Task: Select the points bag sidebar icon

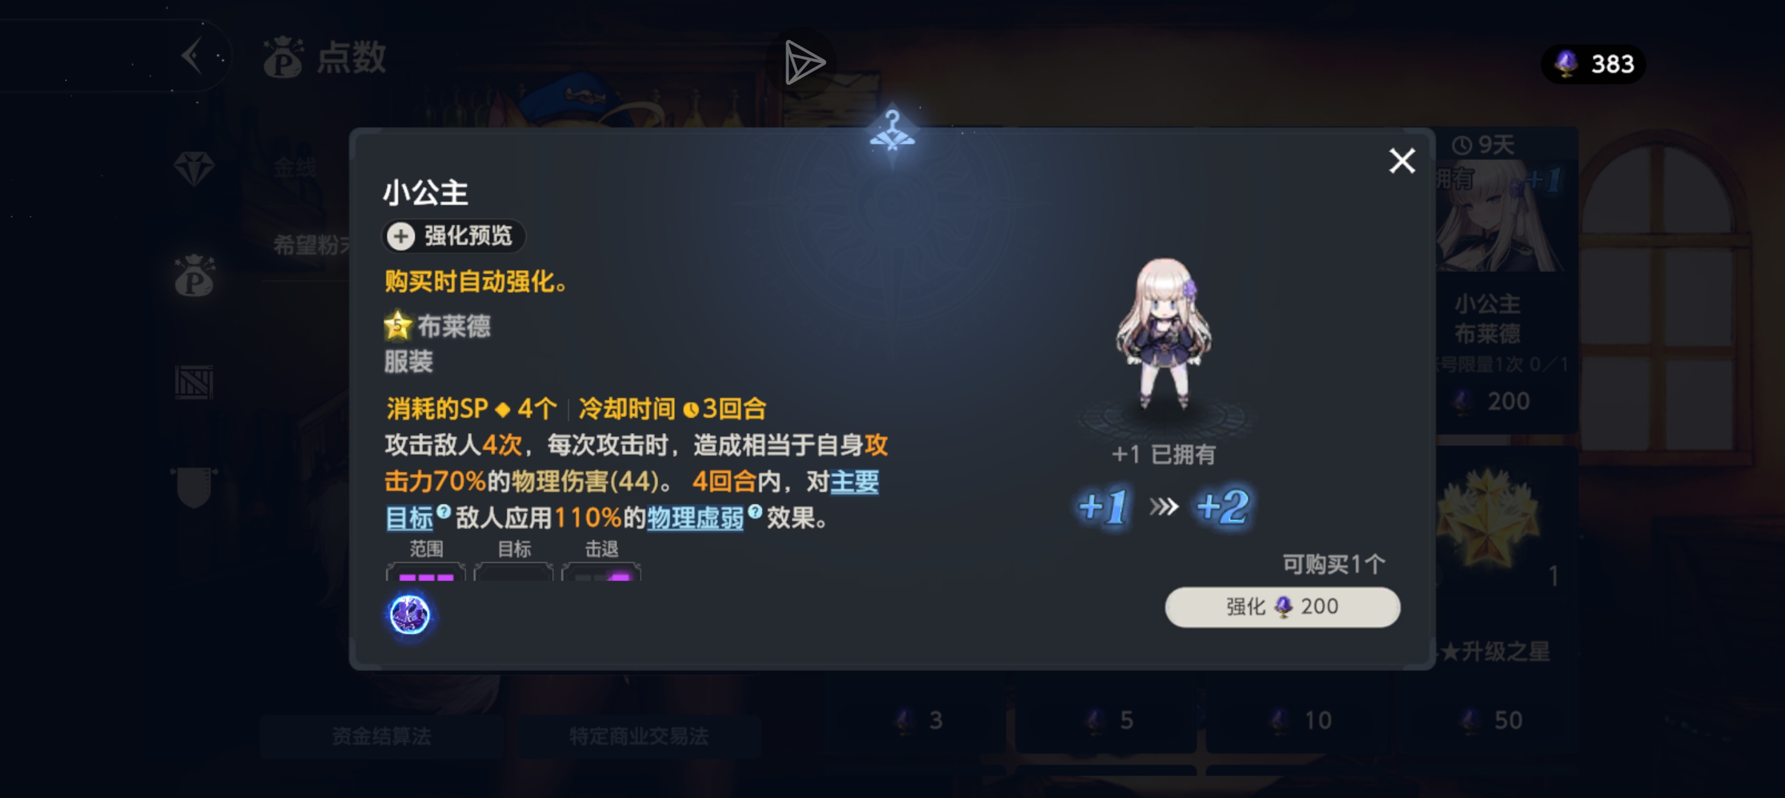Action: coord(194,275)
